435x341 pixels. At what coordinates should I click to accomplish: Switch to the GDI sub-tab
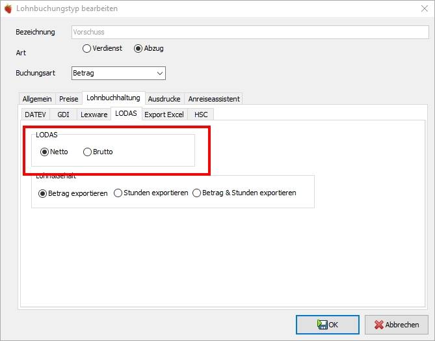coord(63,115)
